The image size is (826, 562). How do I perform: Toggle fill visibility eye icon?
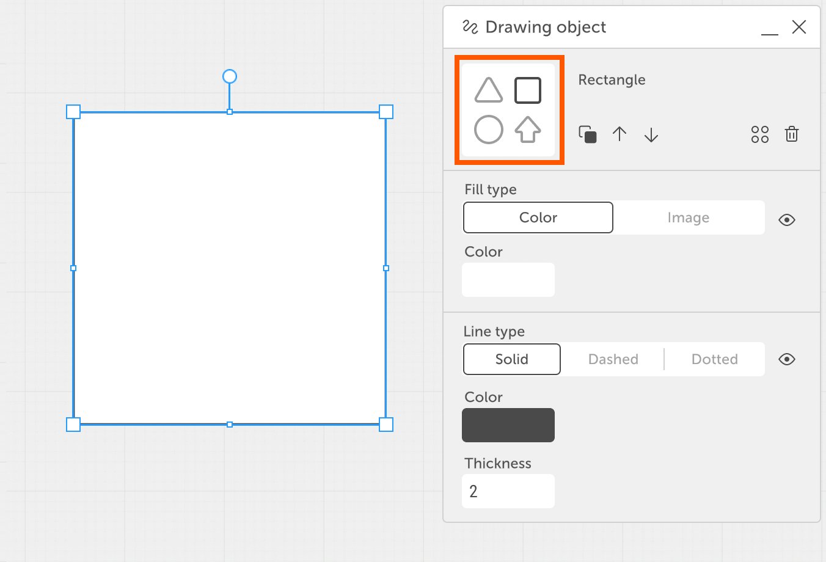(787, 220)
